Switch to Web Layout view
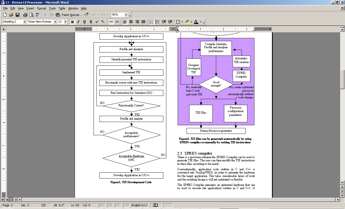Viewport: 345px width, 209px height. coord(7,200)
